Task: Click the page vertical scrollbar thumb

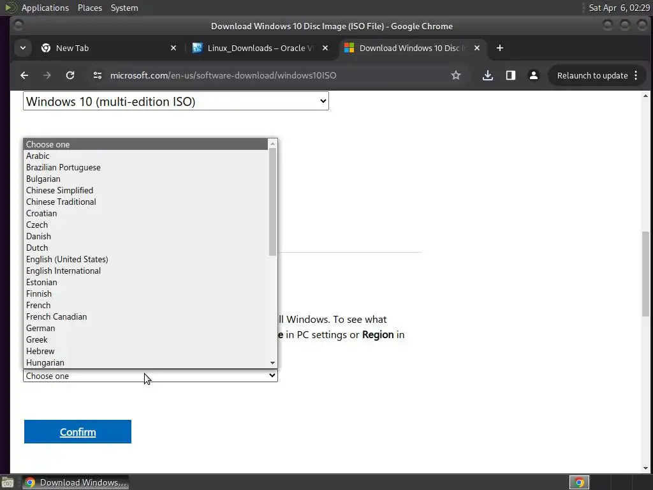Action: pyautogui.click(x=645, y=274)
